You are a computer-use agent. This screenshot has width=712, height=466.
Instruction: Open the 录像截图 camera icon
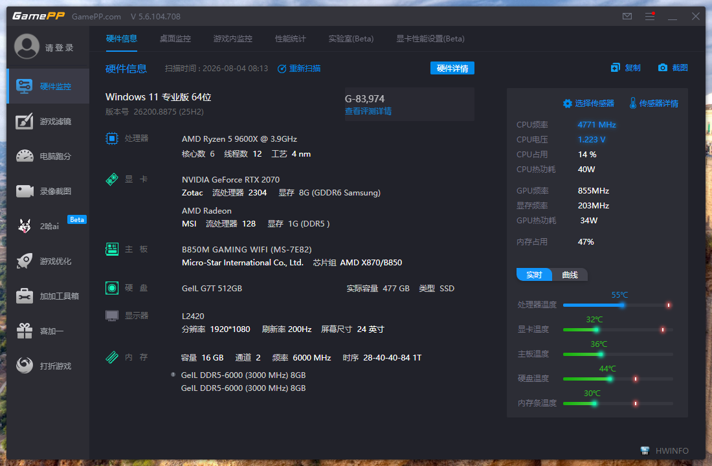pos(25,191)
